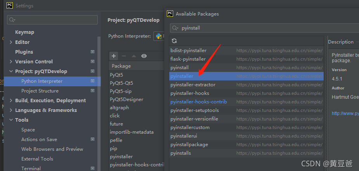The image size is (359, 171).
Task: Click the reload icon in Available Packages
Action: (x=174, y=41)
